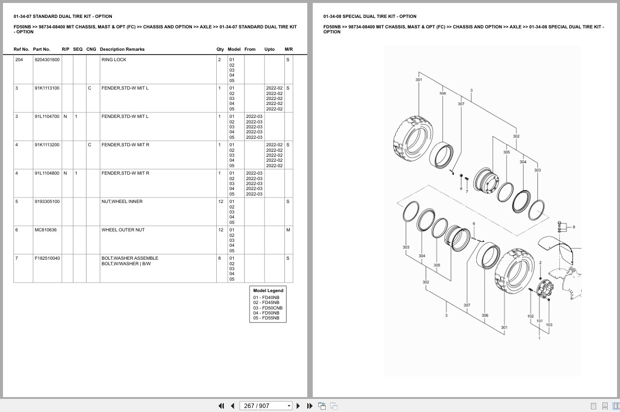620x412 pixels.
Task: Go to the first page
Action: 221,406
